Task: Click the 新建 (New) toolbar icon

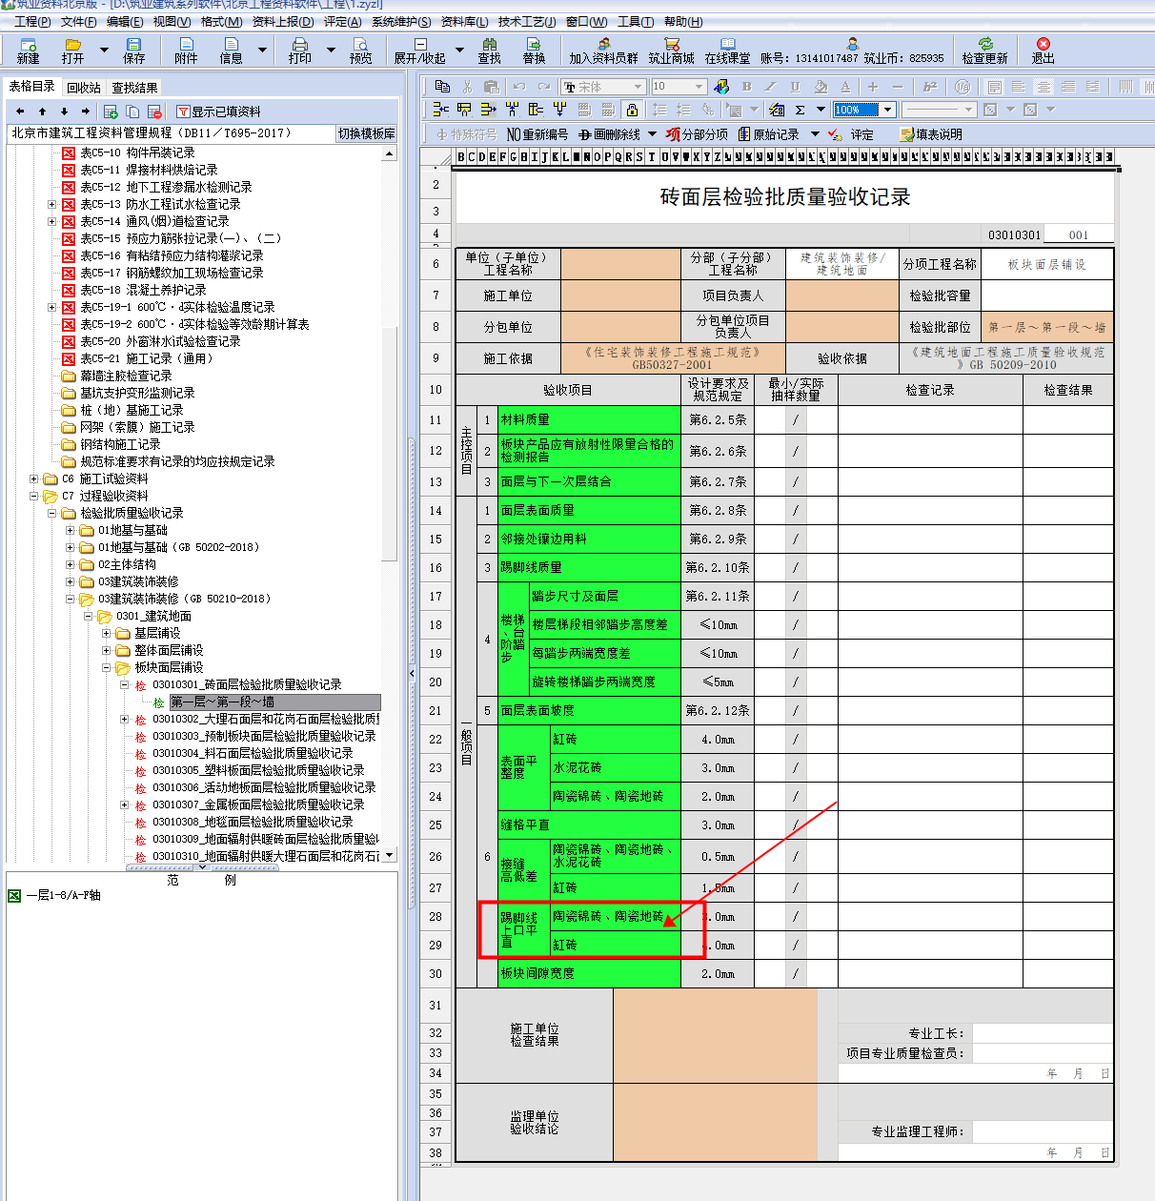Action: (28, 51)
